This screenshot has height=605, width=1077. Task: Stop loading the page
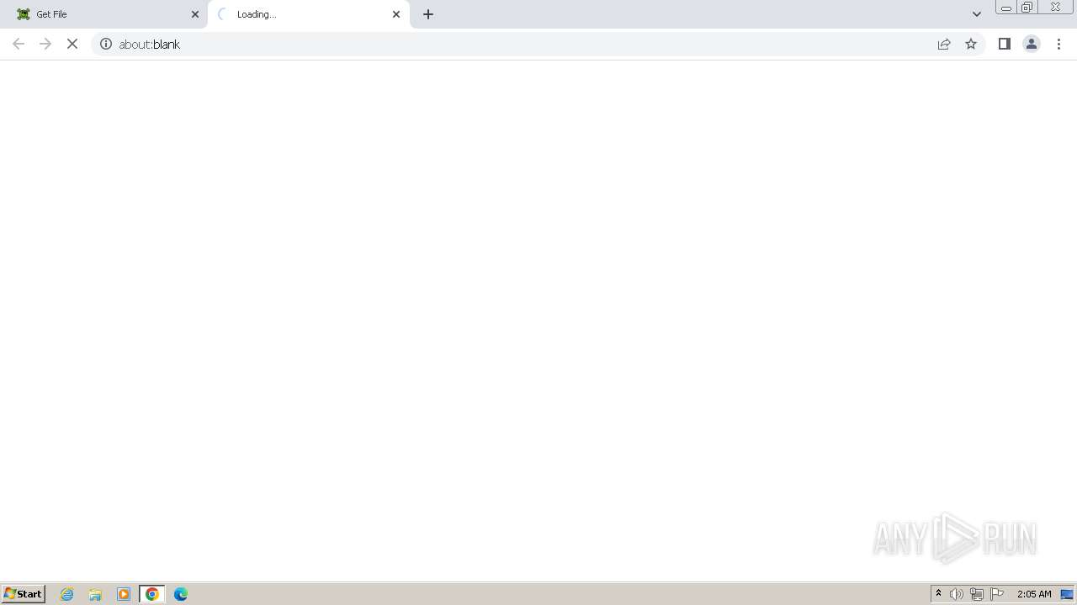(x=72, y=44)
